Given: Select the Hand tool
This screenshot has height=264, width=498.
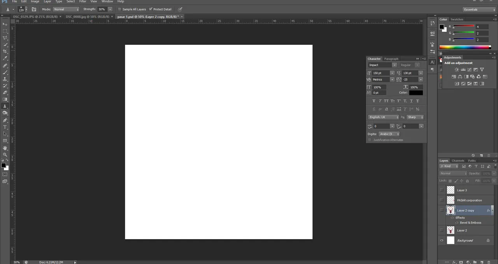Looking at the screenshot, I should [x=5, y=148].
